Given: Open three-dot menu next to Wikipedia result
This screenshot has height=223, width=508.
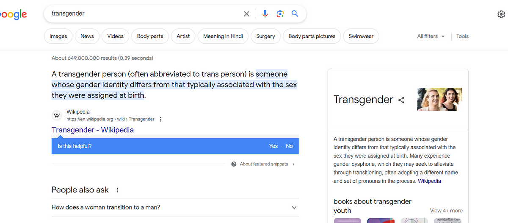Looking at the screenshot, I should pyautogui.click(x=160, y=120).
